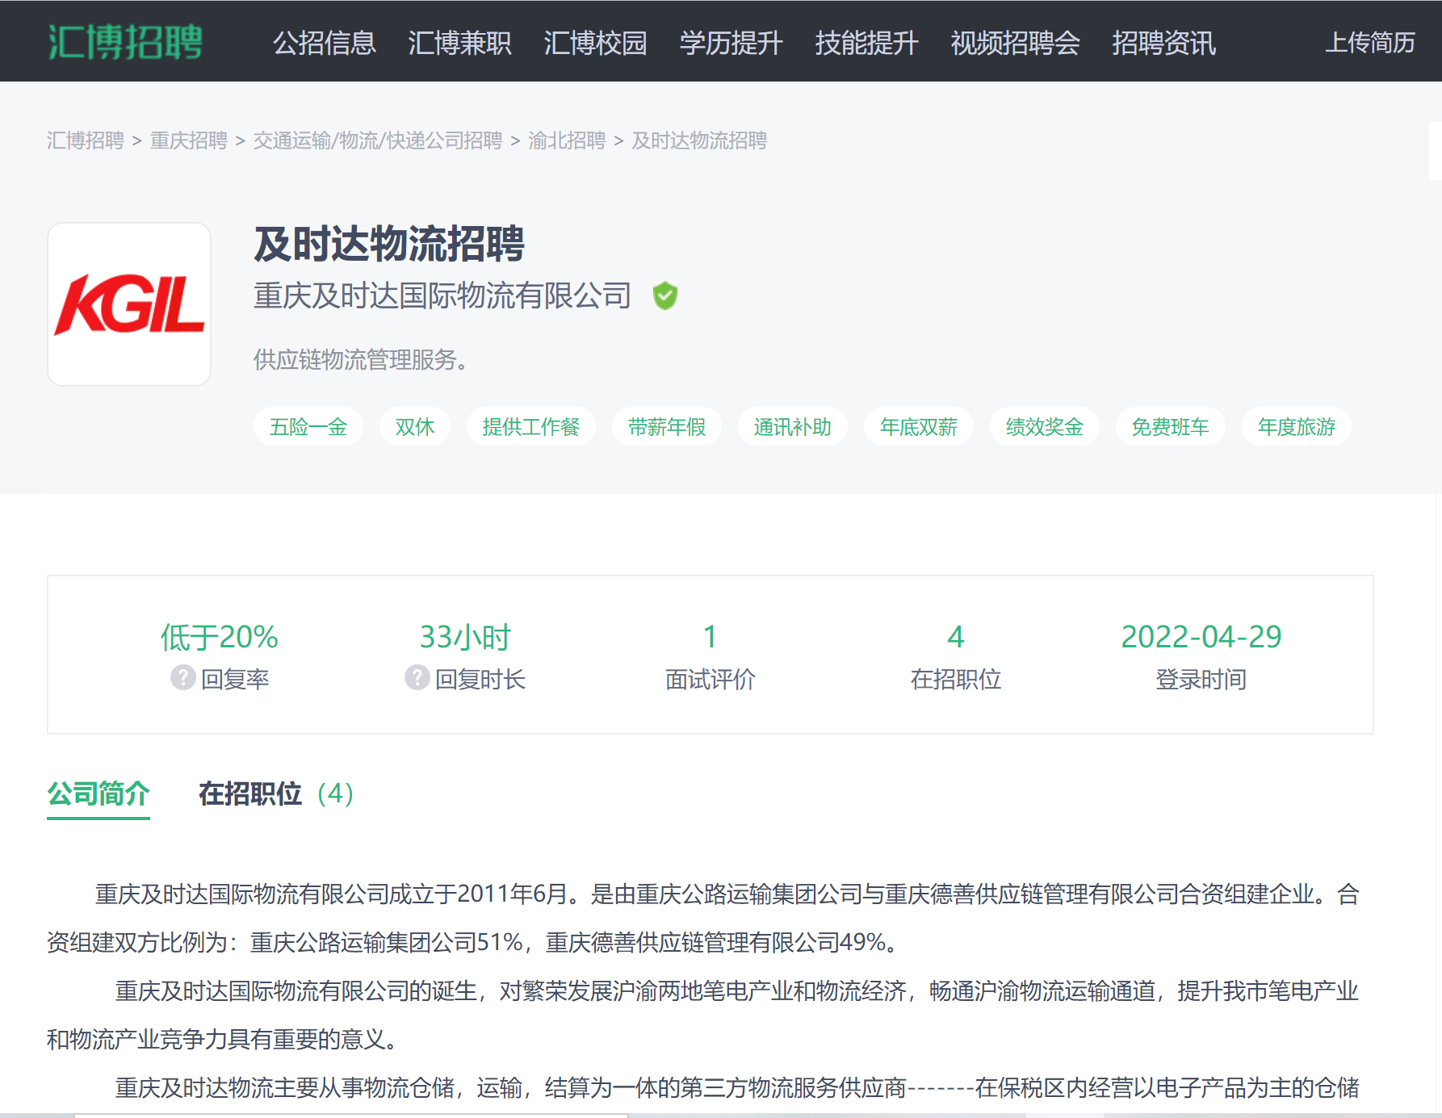Click the 重庆招聘 breadcrumb link
The width and height of the screenshot is (1442, 1118).
(189, 140)
